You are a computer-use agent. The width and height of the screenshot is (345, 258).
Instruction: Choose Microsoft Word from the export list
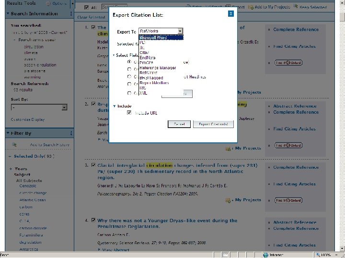click(161, 38)
